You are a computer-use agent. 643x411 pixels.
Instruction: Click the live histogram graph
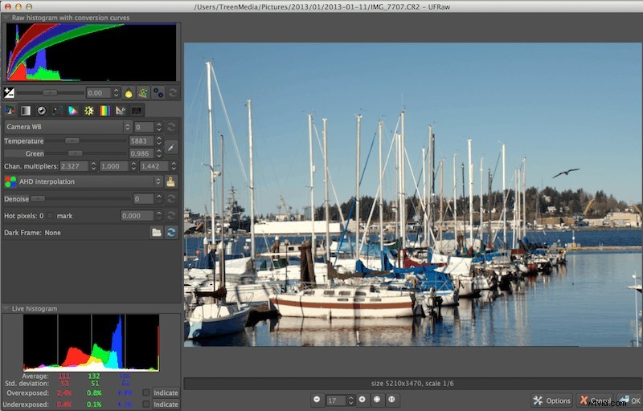click(91, 343)
